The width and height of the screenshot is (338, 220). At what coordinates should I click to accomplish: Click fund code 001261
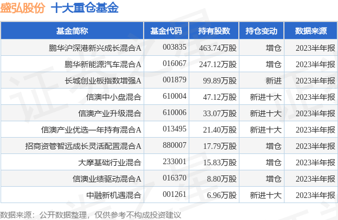click(175, 195)
